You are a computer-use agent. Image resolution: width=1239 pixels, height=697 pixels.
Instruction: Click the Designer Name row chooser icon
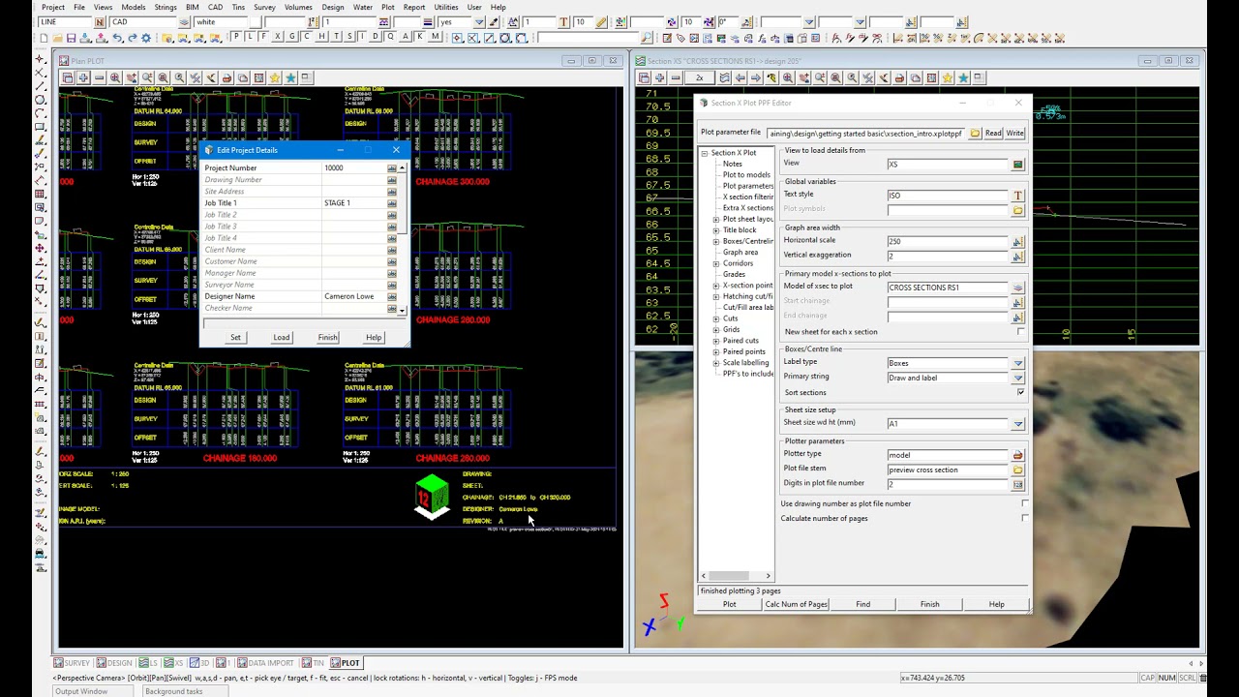click(x=392, y=296)
